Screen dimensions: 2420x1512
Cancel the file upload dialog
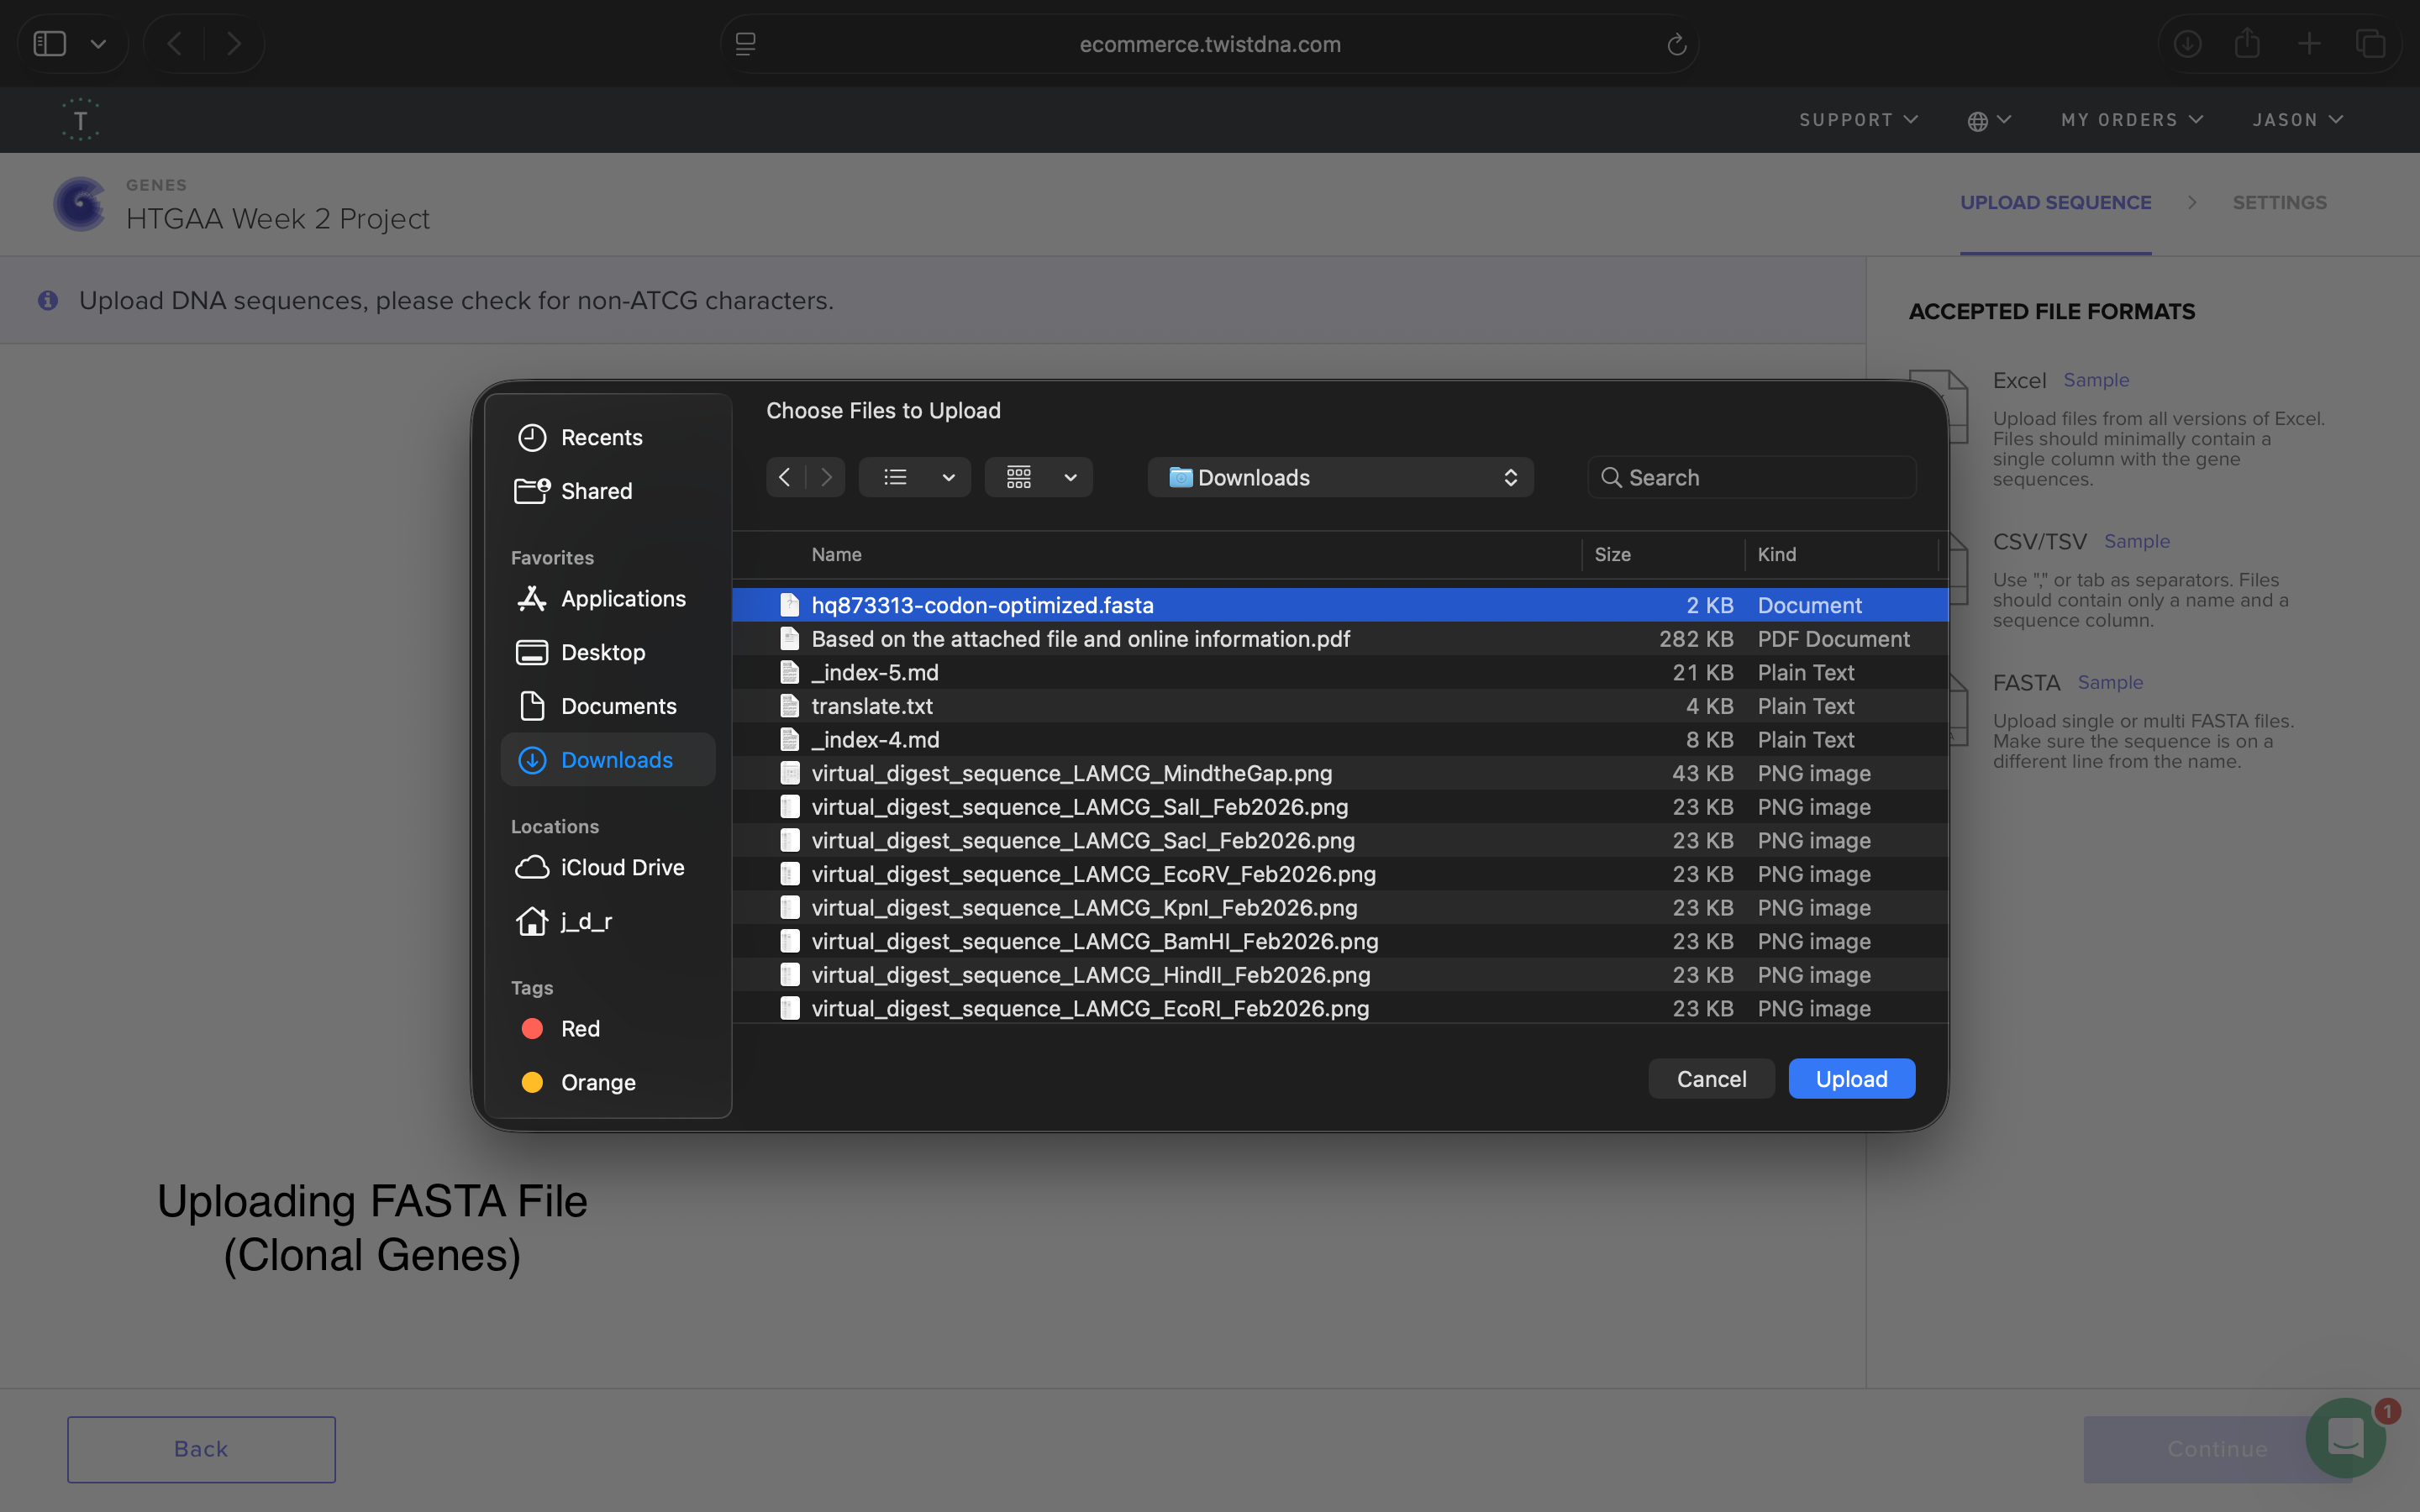coord(1710,1079)
